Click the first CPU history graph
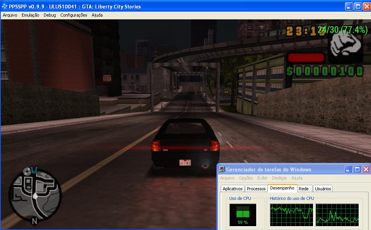Viewport: 371px width, 230px height. (291, 215)
